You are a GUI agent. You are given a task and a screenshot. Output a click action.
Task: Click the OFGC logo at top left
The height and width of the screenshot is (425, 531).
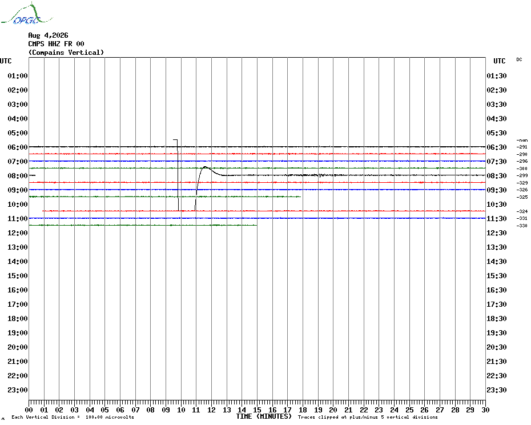pyautogui.click(x=26, y=14)
